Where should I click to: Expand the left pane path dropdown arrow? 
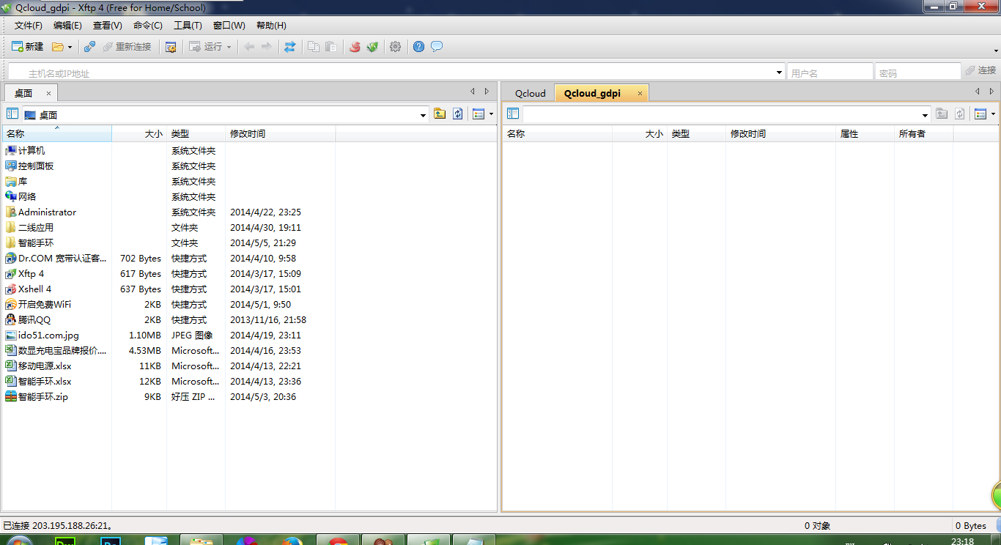[x=424, y=114]
